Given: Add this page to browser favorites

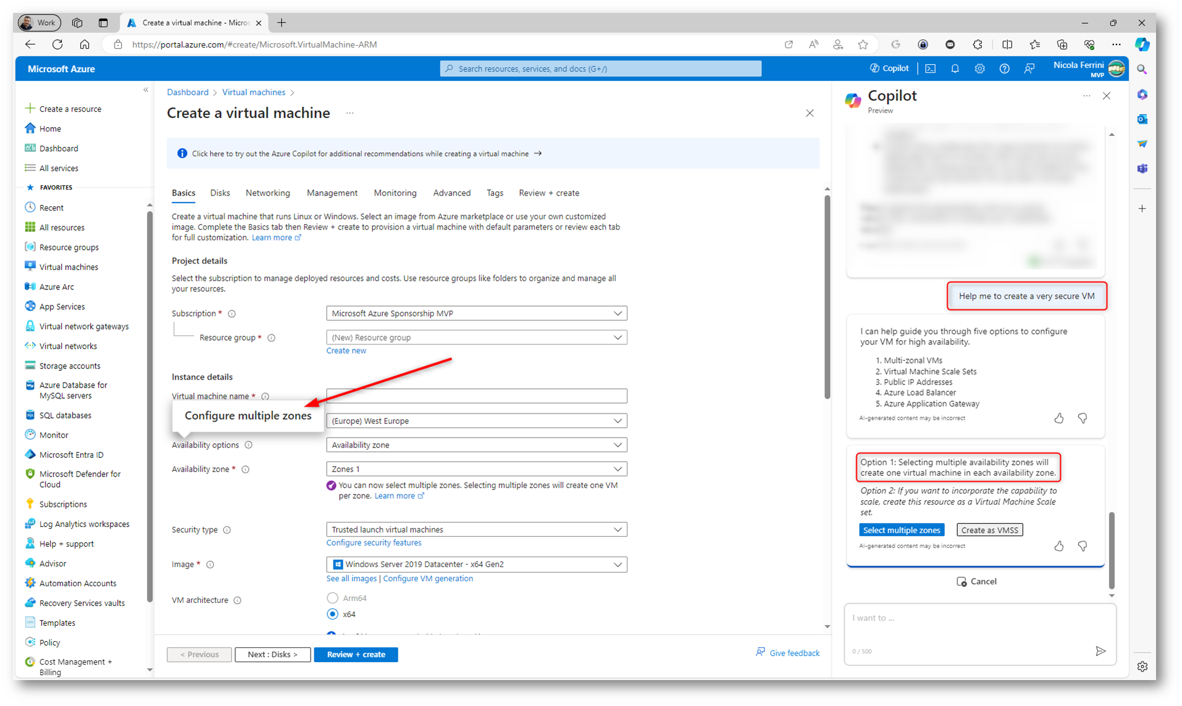Looking at the screenshot, I should click(863, 44).
